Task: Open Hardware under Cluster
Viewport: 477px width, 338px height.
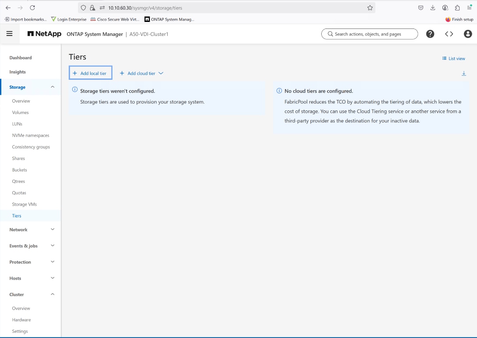Action: tap(21, 320)
